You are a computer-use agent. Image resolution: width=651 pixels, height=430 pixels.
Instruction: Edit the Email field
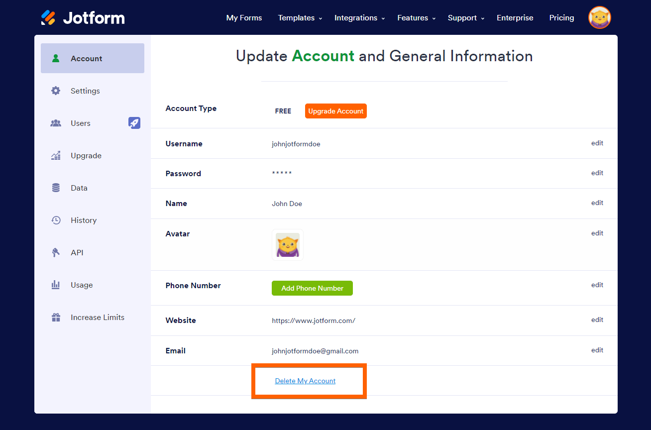point(597,350)
